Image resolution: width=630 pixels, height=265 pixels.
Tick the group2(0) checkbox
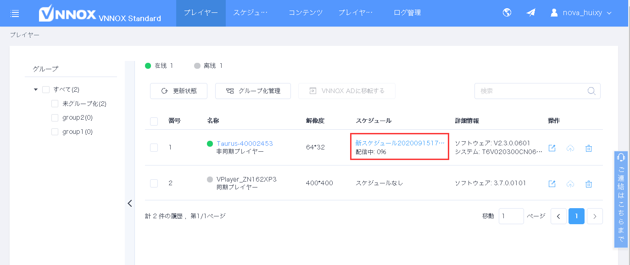(55, 118)
